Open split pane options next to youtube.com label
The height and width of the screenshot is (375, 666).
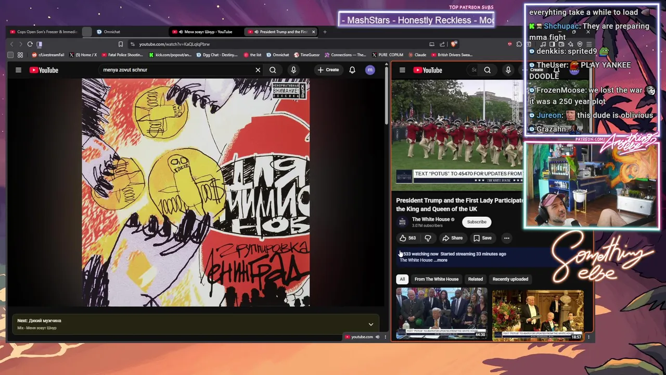point(385,337)
